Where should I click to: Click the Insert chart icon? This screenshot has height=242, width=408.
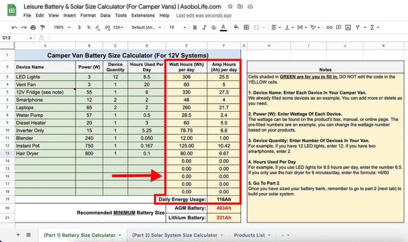[x=348, y=27]
